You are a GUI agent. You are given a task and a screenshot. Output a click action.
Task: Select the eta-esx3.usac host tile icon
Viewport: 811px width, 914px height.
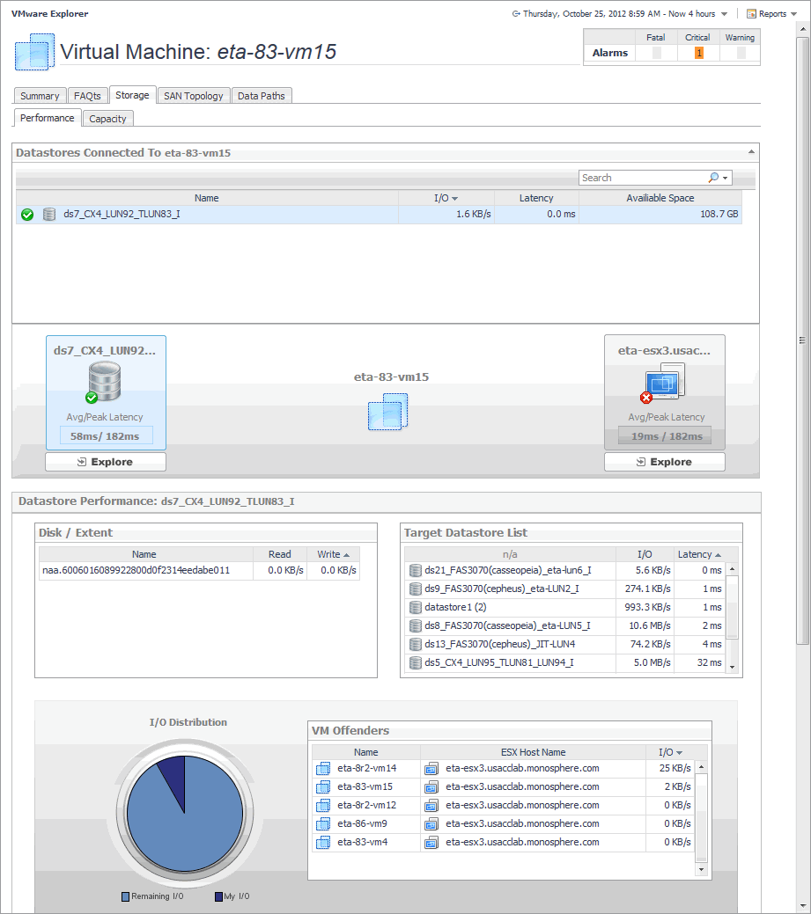tap(663, 383)
